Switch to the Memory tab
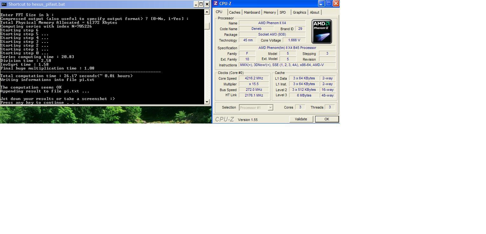Viewport: 486px width, 234px height. pyautogui.click(x=270, y=12)
